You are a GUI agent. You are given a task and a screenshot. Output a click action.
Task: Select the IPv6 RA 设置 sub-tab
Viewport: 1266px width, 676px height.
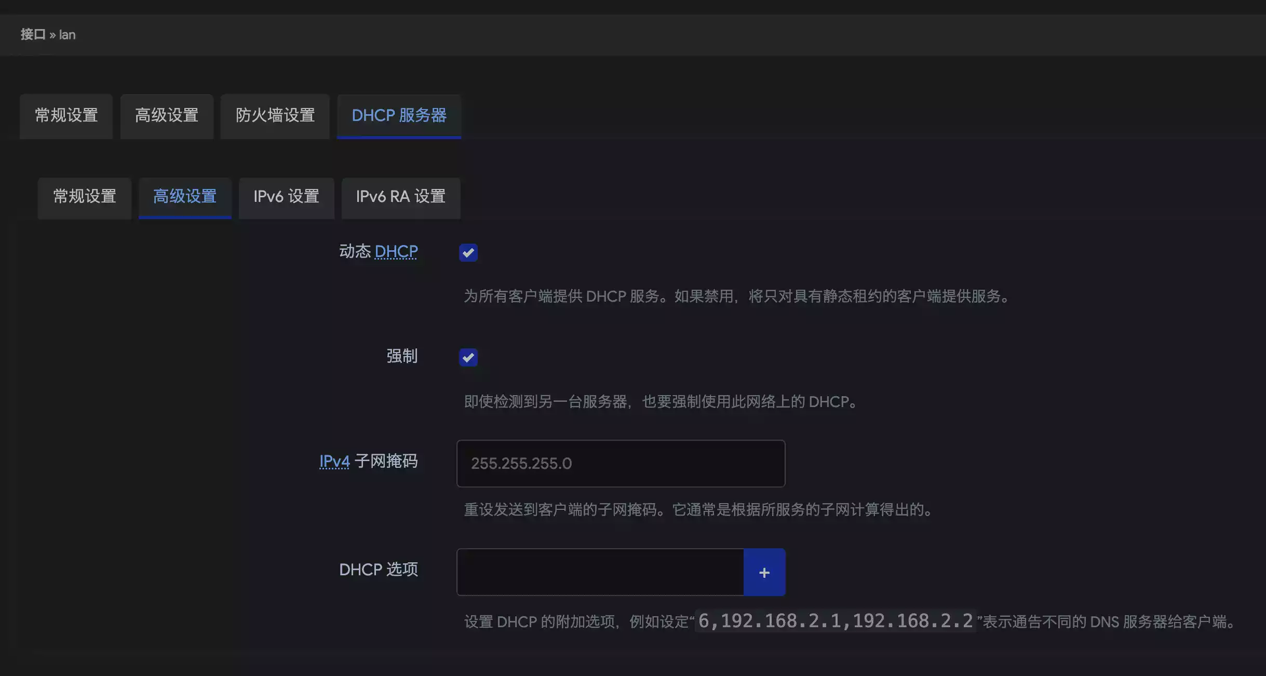[400, 197]
